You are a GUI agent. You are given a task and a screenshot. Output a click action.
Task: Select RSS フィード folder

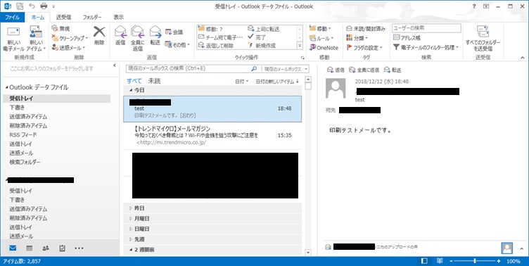pyautogui.click(x=23, y=134)
